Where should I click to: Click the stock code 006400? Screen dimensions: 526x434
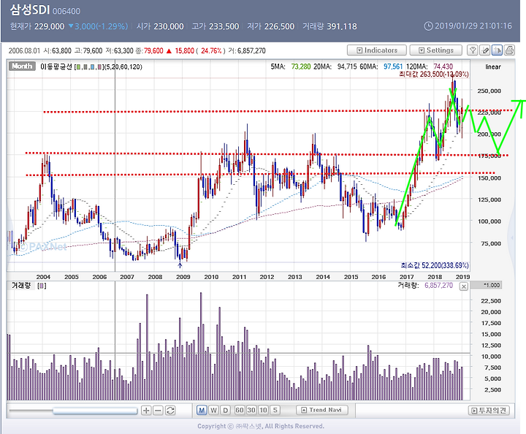coord(66,12)
